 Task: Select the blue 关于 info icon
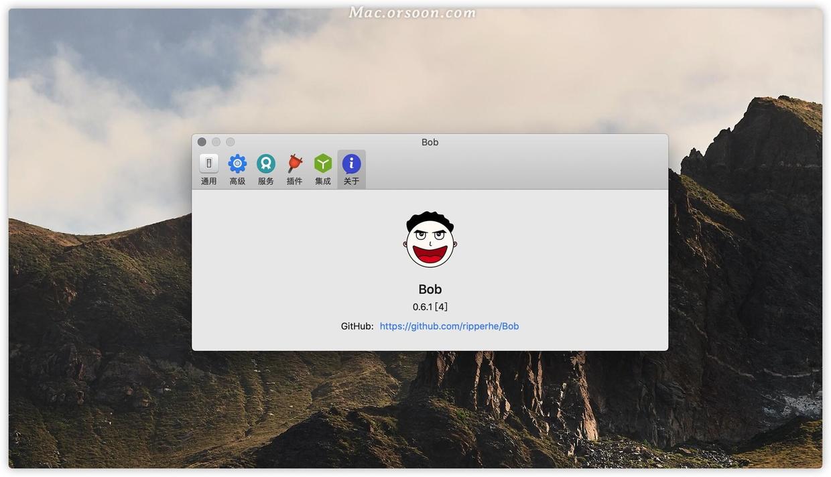[x=351, y=163]
